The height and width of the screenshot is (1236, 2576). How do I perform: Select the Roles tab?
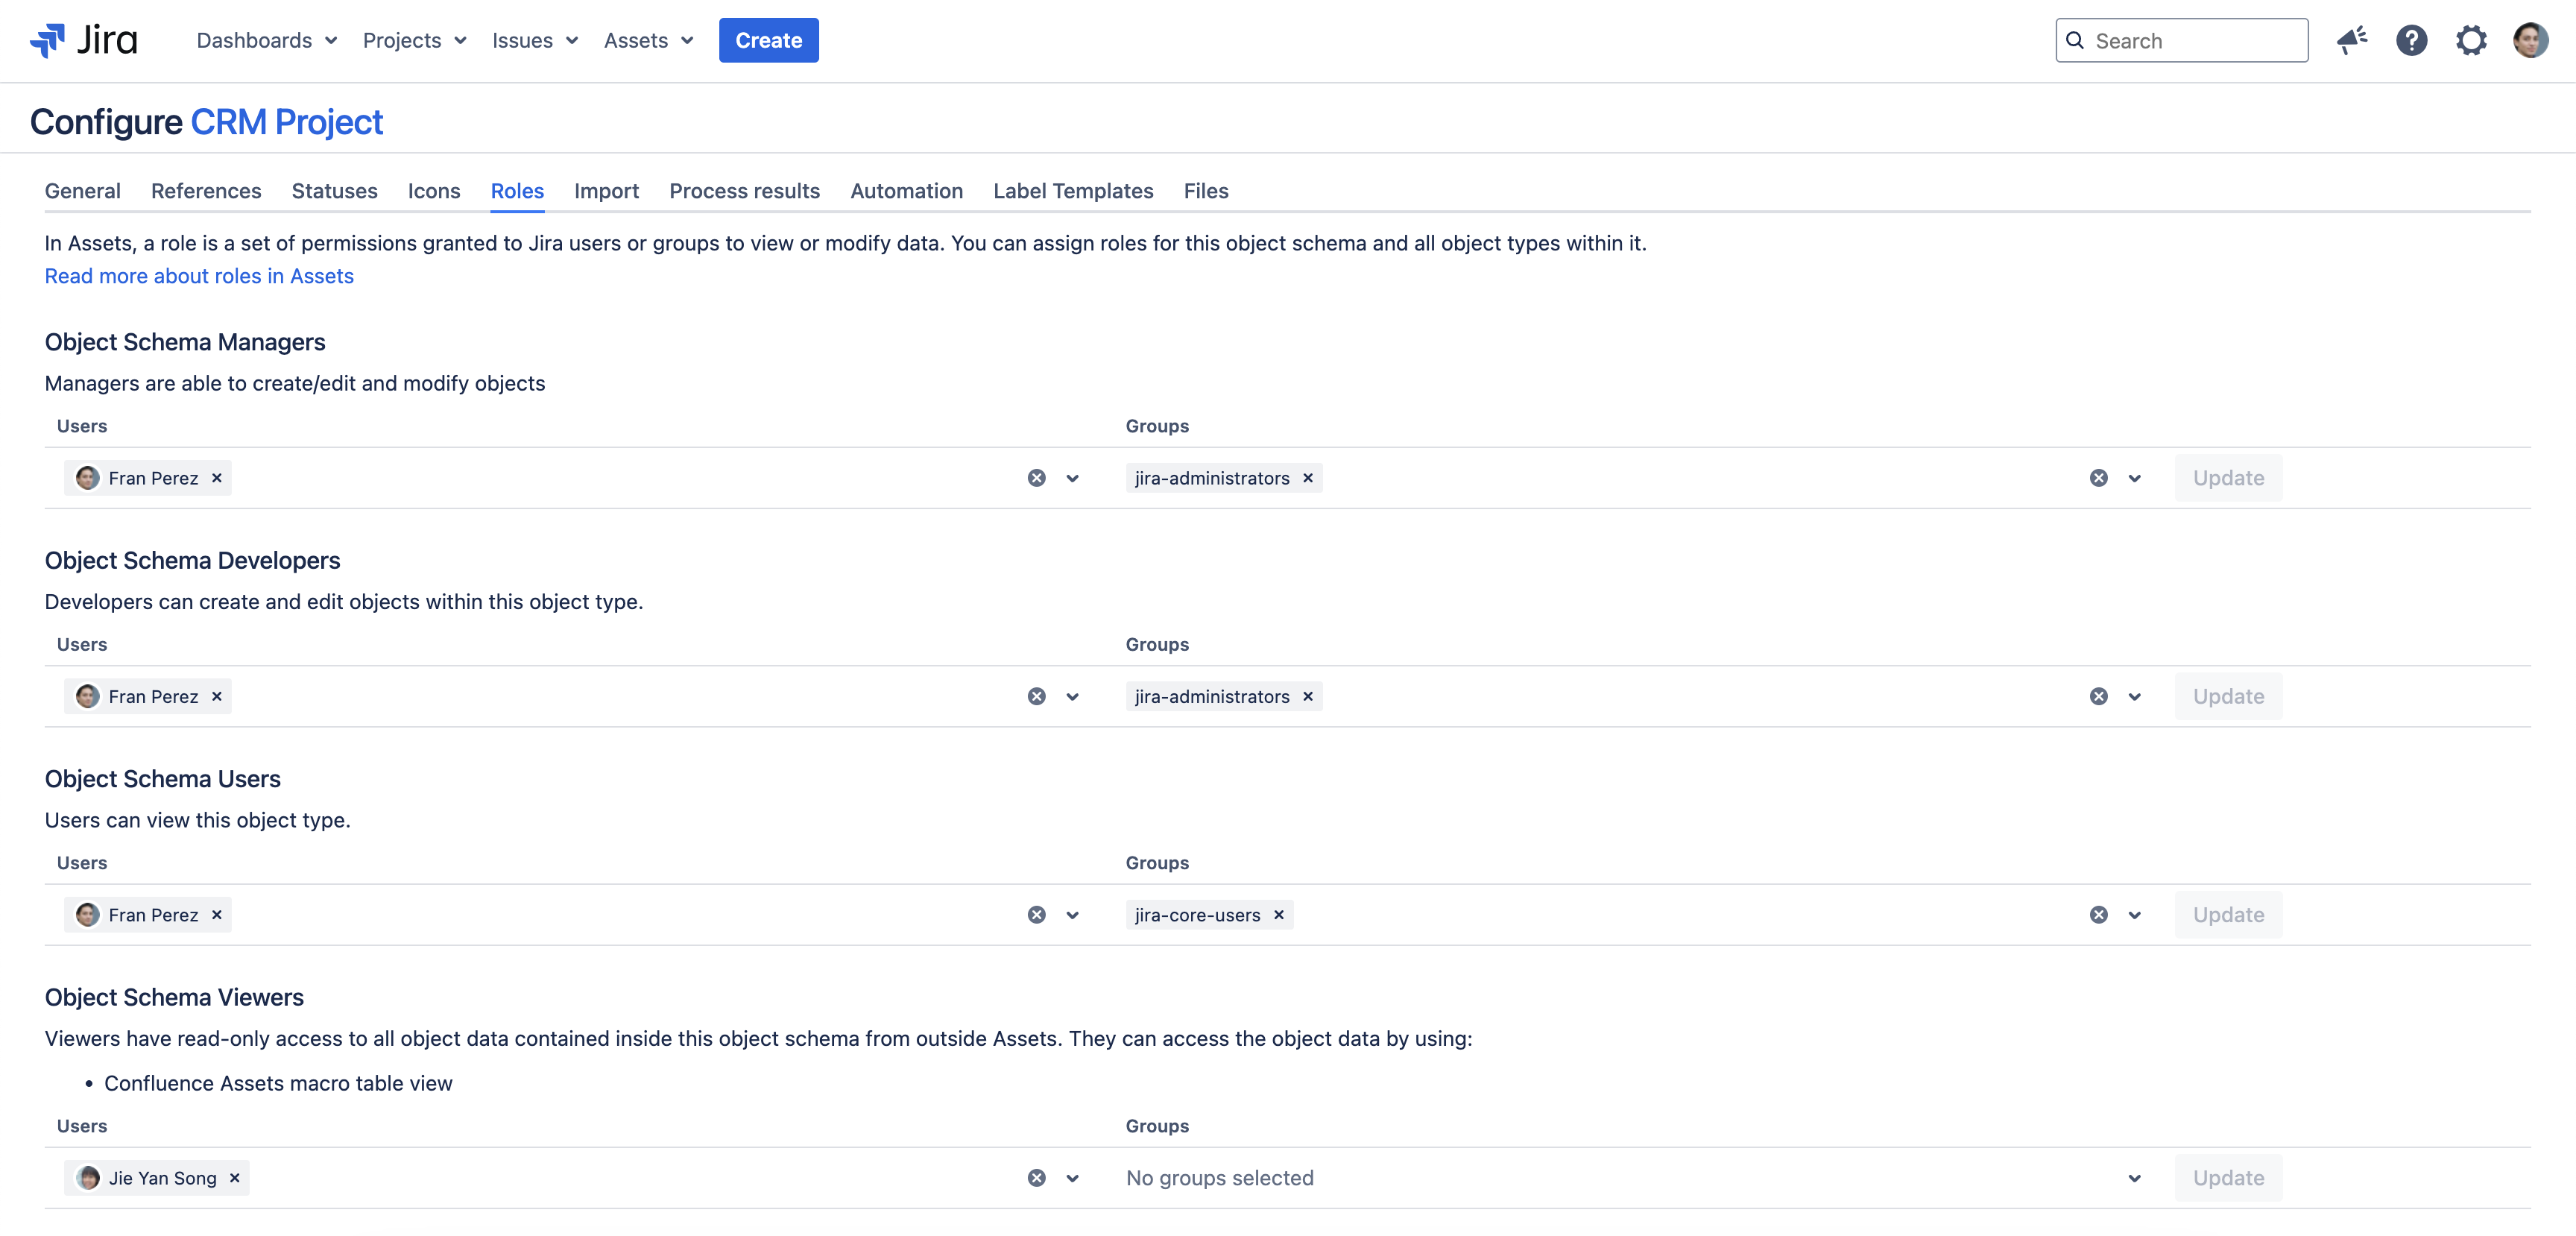point(517,191)
